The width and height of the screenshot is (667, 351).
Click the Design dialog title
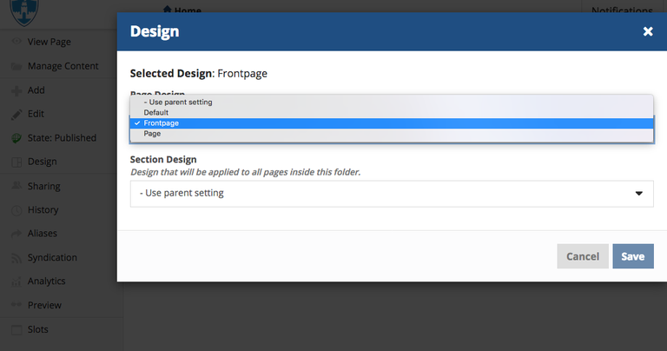pyautogui.click(x=155, y=31)
